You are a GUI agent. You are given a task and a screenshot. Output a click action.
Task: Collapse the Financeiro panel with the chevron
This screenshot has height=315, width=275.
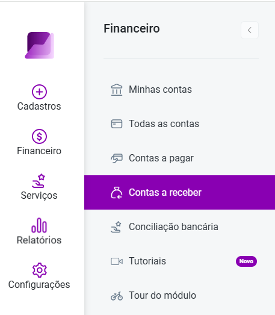(x=250, y=30)
